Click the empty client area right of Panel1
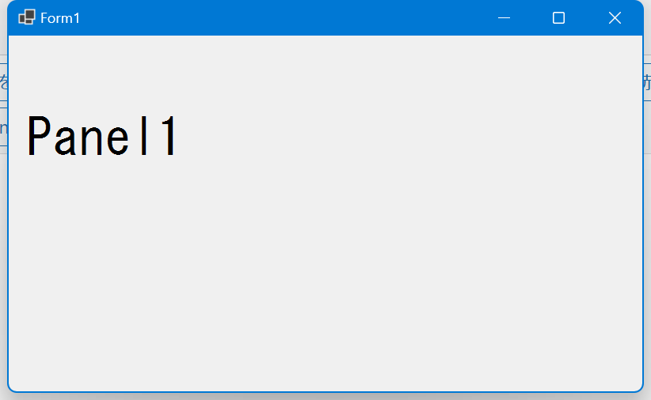Viewport: 651px width, 400px height. (x=411, y=135)
